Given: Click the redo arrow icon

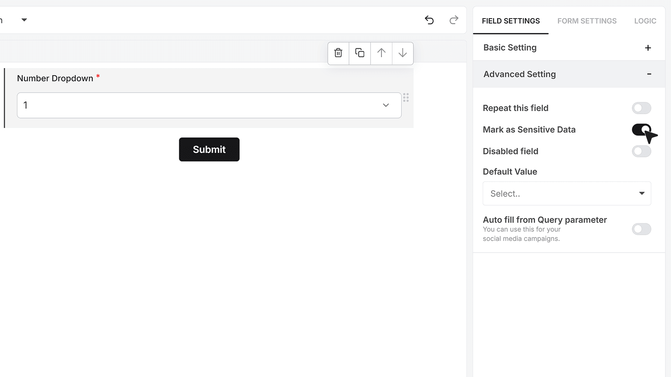Looking at the screenshot, I should click(454, 20).
